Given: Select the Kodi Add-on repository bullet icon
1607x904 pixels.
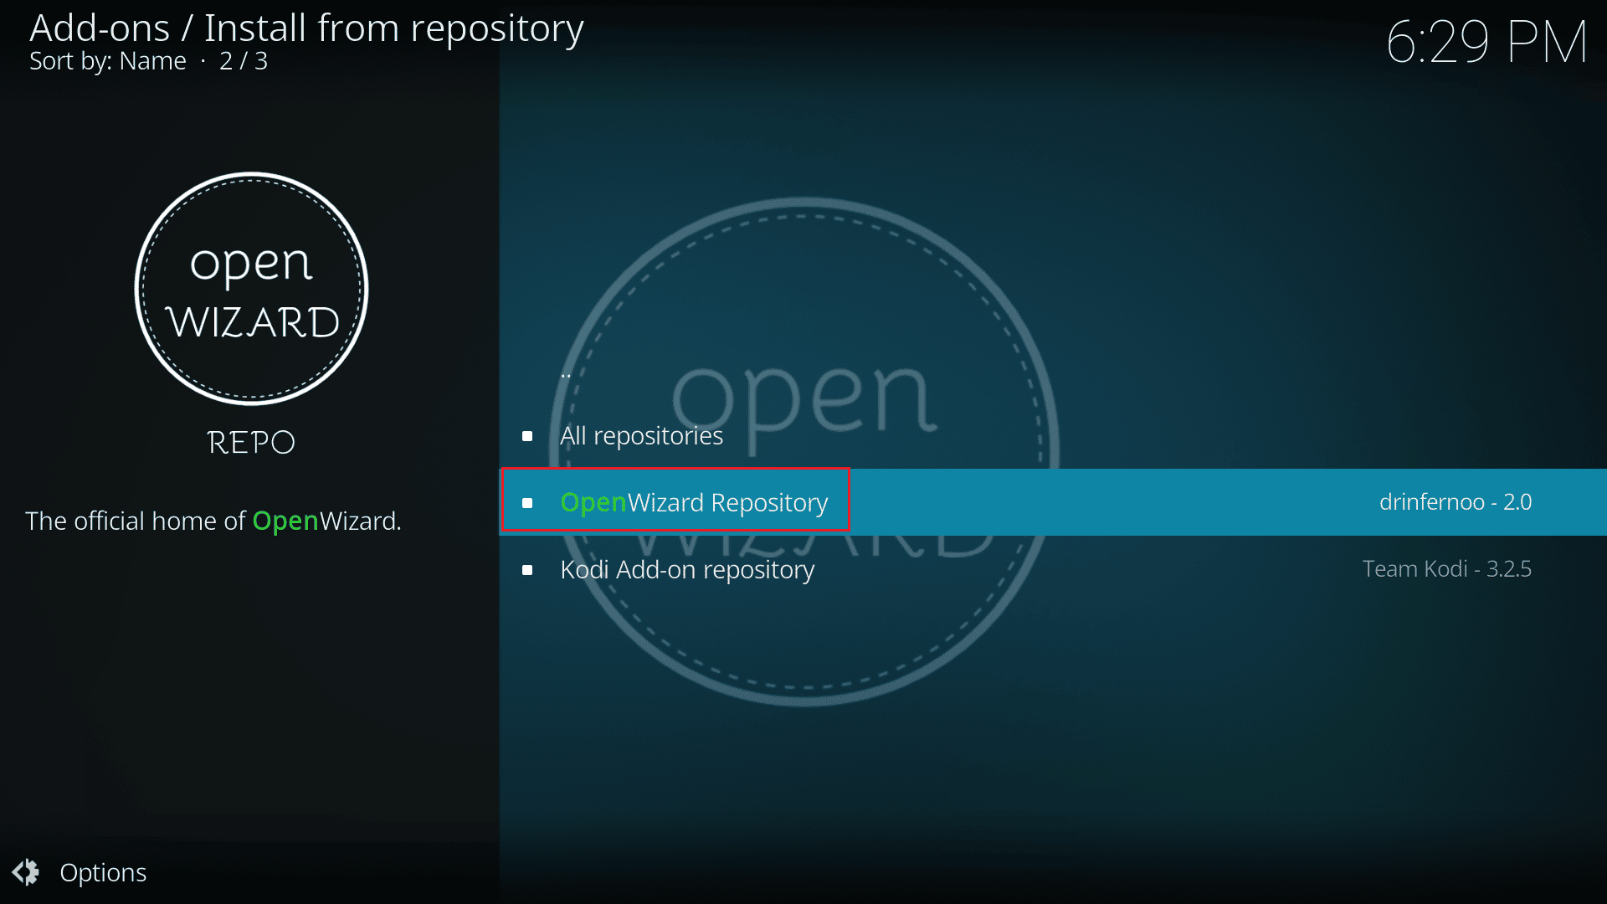Looking at the screenshot, I should tap(527, 568).
